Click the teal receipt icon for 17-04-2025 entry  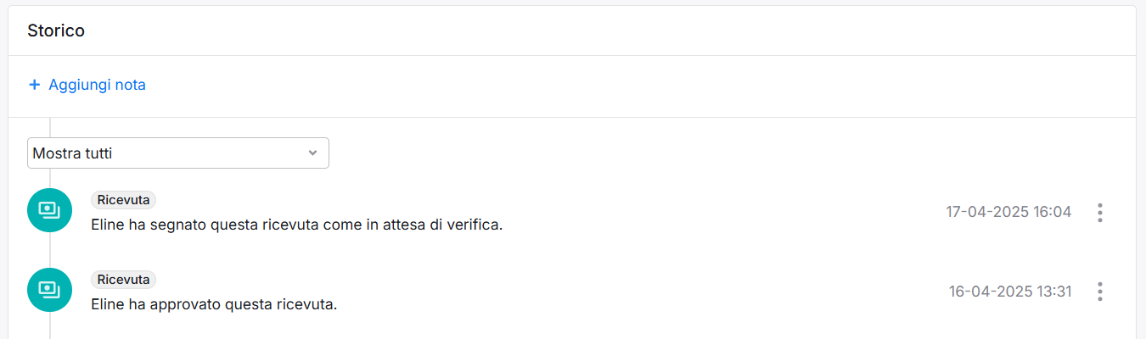pyautogui.click(x=49, y=210)
